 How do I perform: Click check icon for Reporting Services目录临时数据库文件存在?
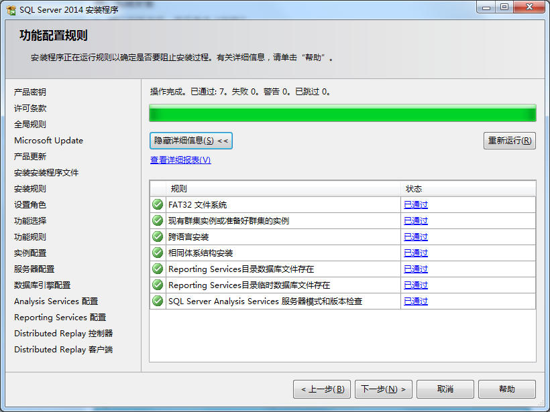pyautogui.click(x=158, y=285)
